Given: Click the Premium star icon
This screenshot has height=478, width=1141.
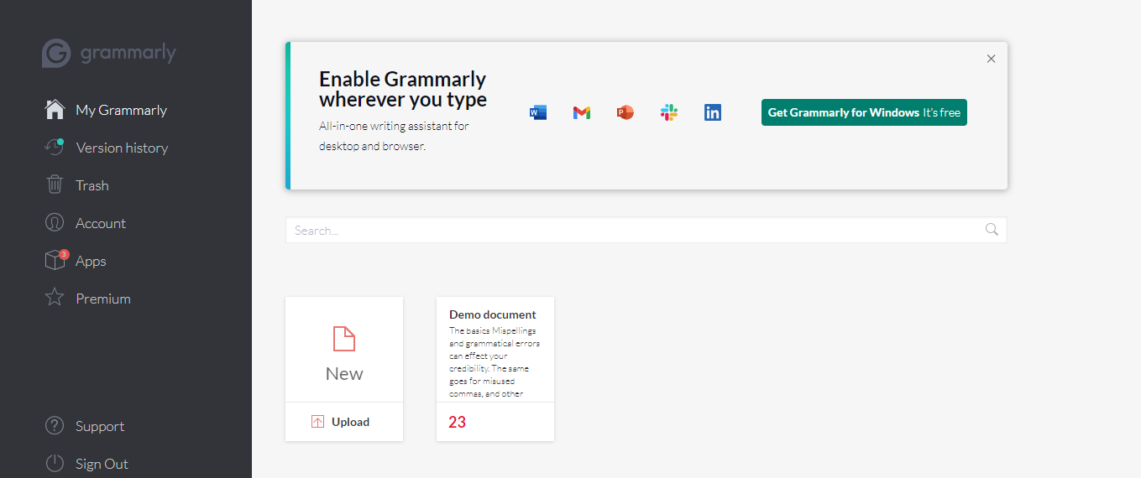Looking at the screenshot, I should pos(55,298).
